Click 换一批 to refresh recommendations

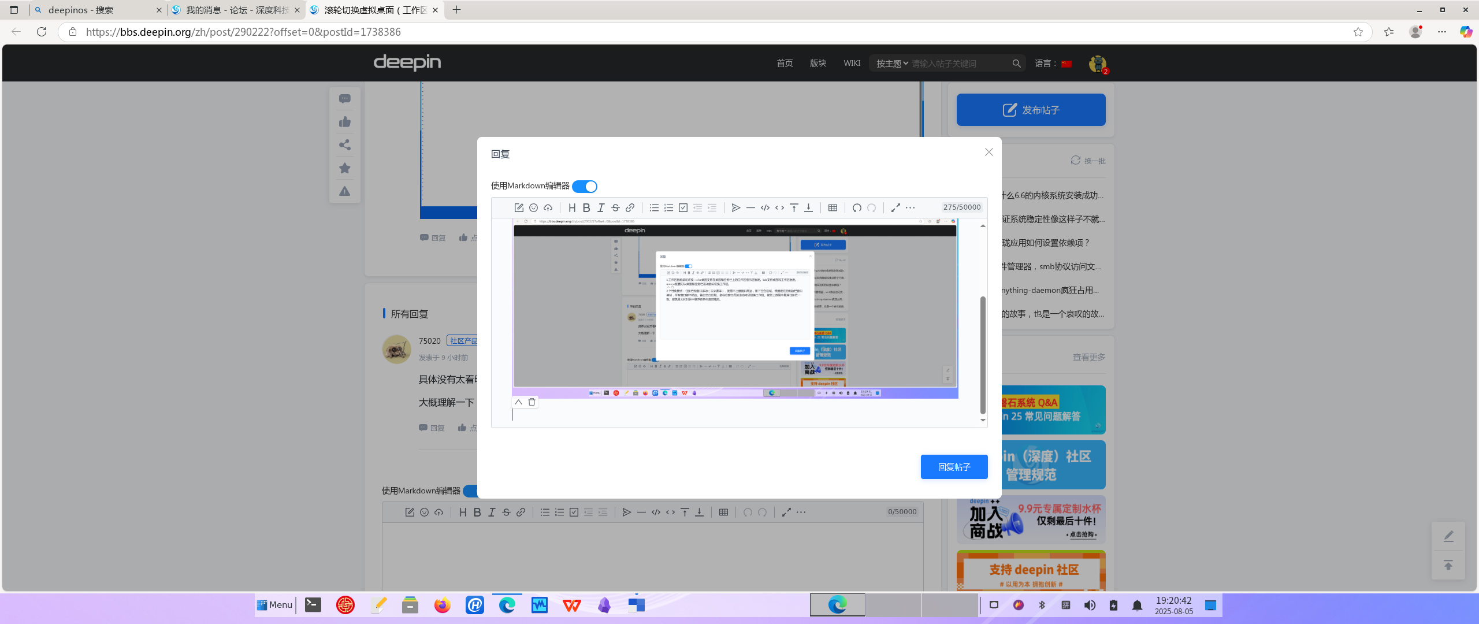point(1088,161)
